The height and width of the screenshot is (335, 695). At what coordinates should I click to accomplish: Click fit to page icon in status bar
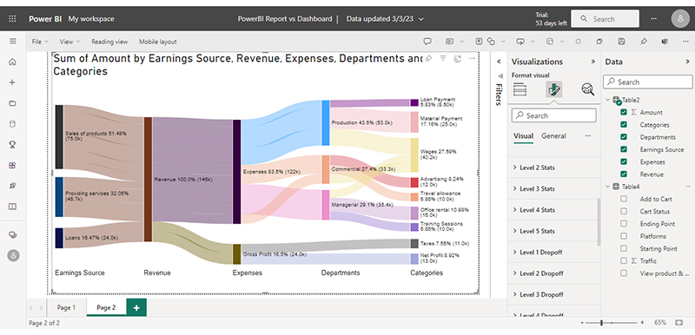[679, 323]
